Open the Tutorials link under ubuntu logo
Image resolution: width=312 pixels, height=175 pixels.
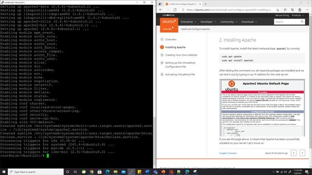pyautogui.click(x=167, y=29)
